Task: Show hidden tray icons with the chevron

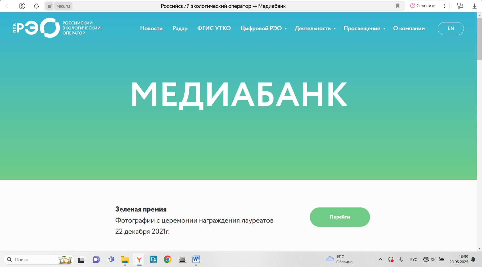Action: point(380,259)
